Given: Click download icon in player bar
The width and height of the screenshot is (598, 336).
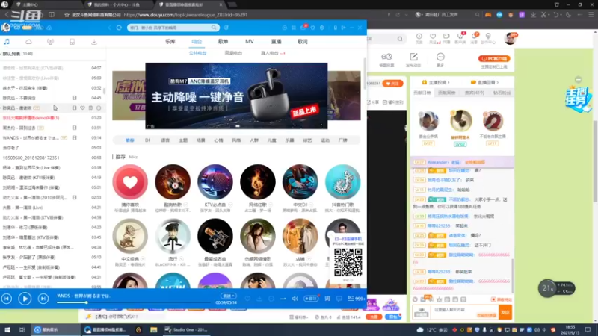Looking at the screenshot, I should 259,299.
